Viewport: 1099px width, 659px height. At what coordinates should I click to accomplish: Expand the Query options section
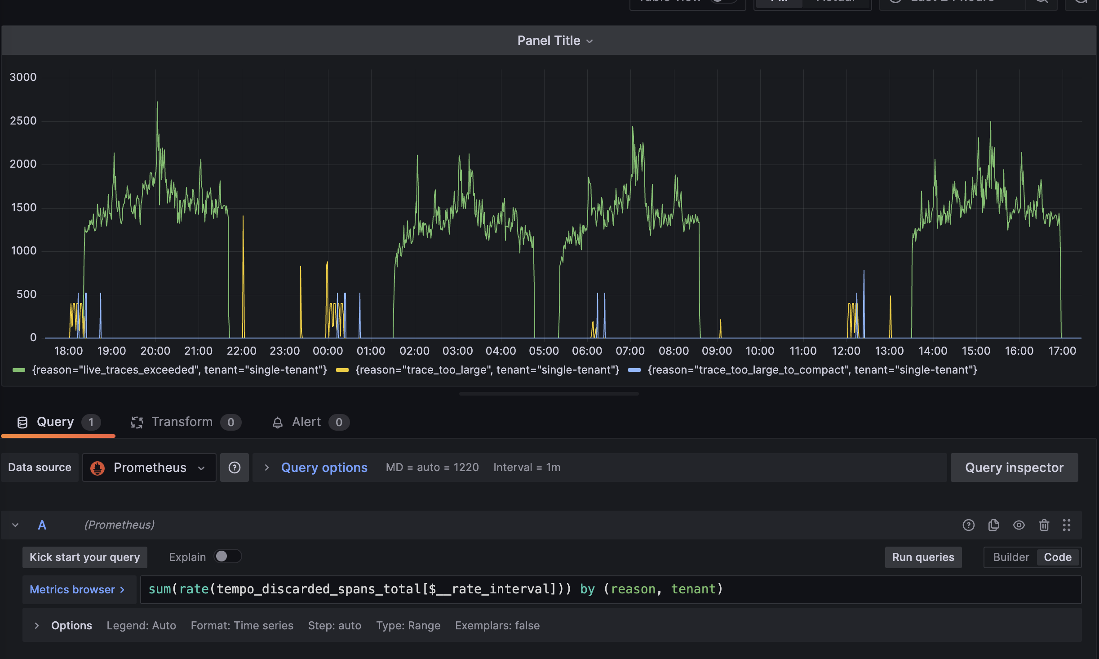point(323,468)
